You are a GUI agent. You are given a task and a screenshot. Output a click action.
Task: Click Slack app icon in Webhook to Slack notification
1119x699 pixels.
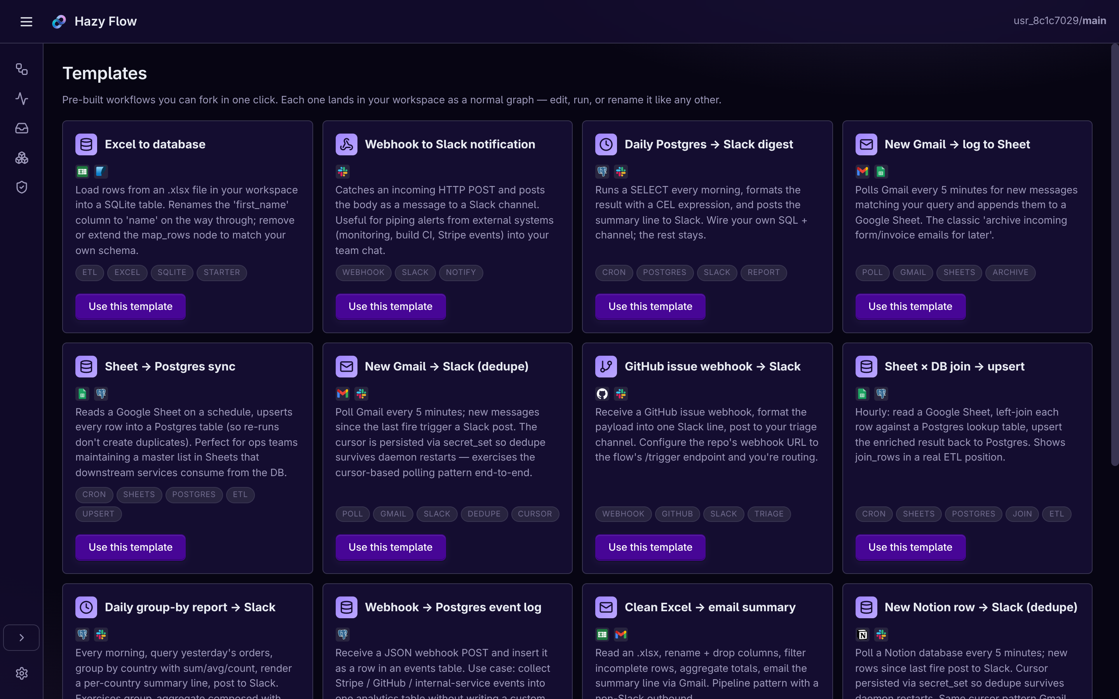[343, 172]
